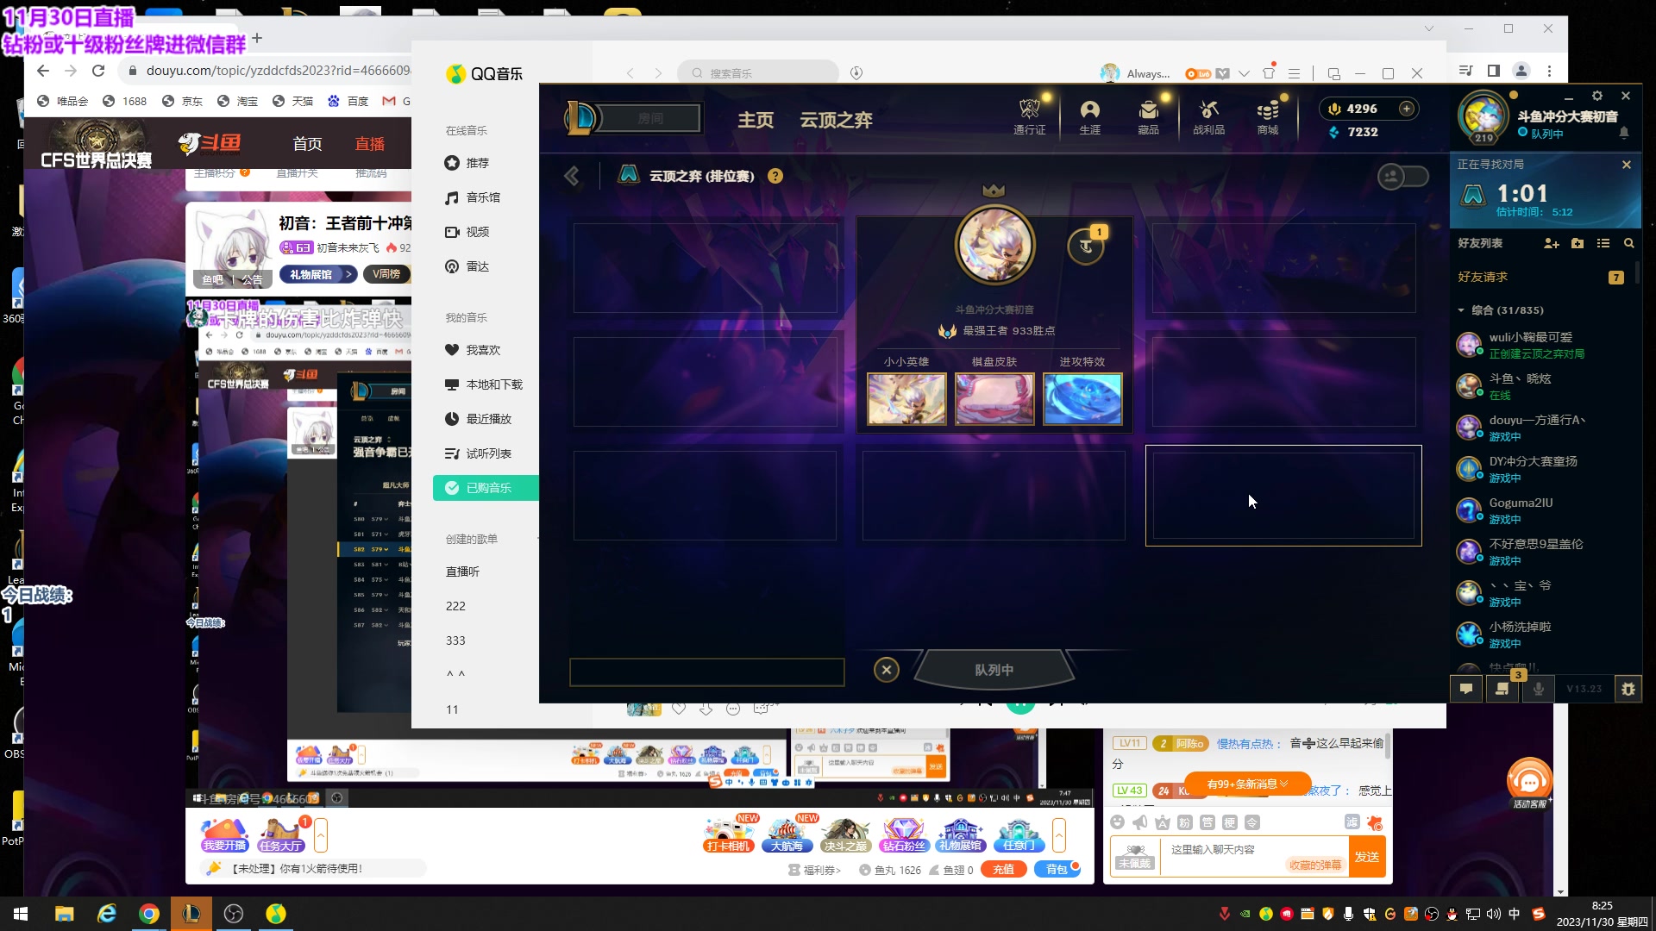Image resolution: width=1656 pixels, height=931 pixels.
Task: Click the emoji icon in the Douyu chat toolbar
Action: 1119,822
